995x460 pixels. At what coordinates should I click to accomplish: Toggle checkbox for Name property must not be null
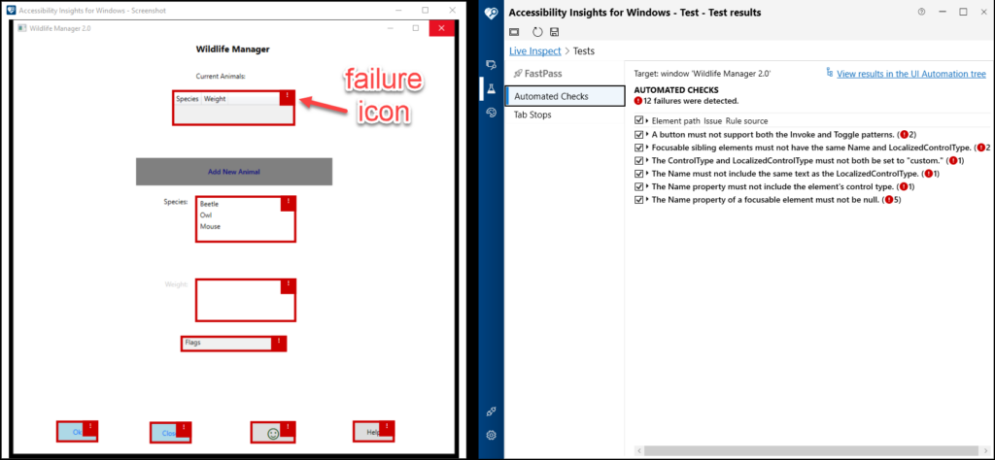639,200
